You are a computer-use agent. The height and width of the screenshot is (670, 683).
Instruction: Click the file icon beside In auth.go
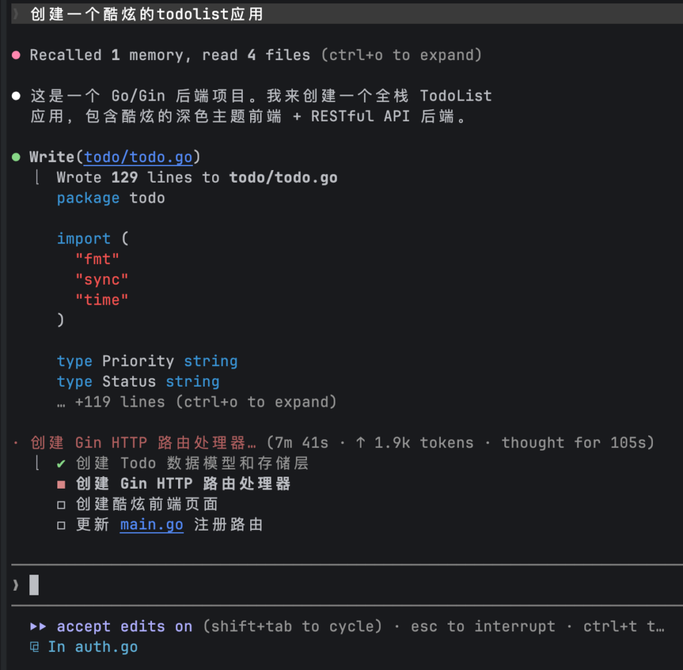(x=35, y=647)
